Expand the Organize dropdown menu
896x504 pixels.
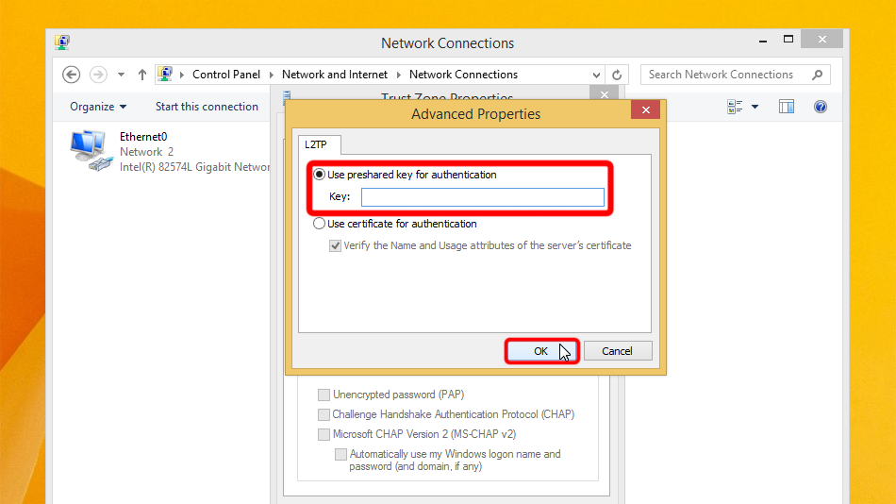coord(97,107)
